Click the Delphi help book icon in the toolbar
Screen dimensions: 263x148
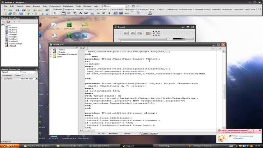tap(47, 10)
